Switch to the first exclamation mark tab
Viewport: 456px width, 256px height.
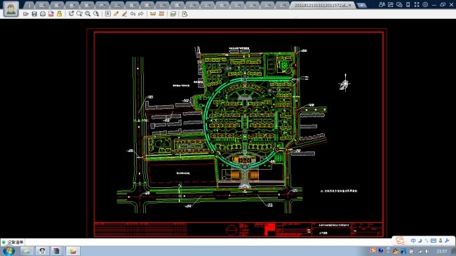point(29,5)
